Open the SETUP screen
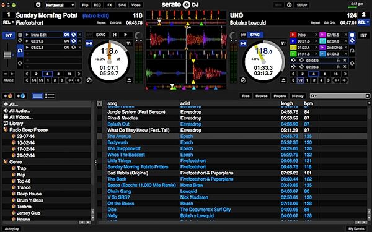372x232 pixels. [302, 5]
